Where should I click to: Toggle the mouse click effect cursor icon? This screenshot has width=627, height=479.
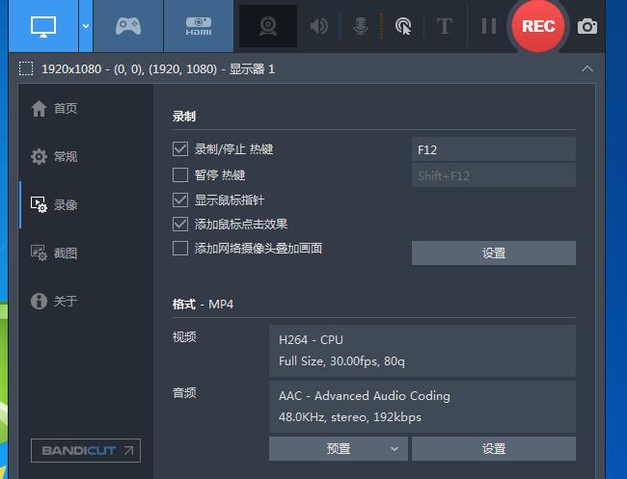(x=403, y=26)
